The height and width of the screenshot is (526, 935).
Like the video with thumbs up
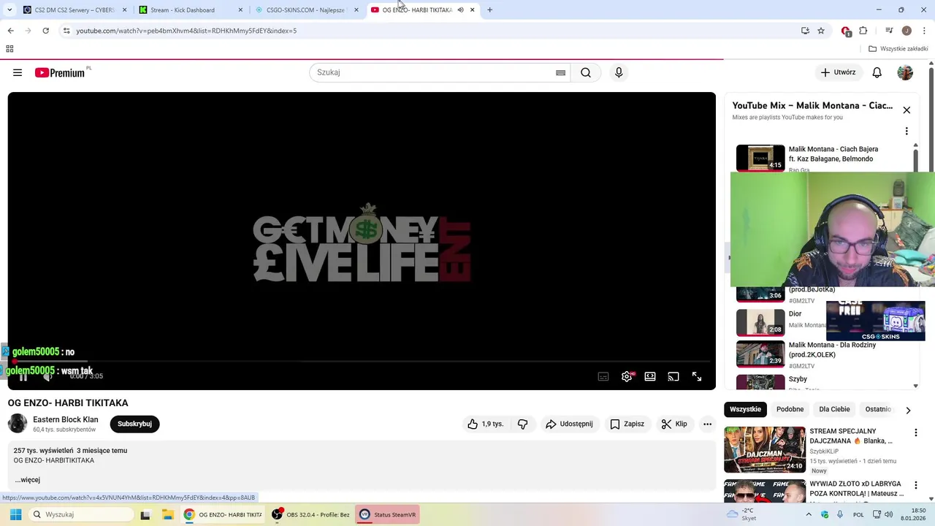point(486,424)
